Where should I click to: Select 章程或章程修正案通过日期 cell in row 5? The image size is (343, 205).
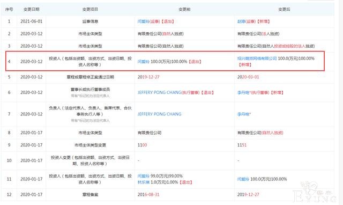pyautogui.click(x=90, y=77)
